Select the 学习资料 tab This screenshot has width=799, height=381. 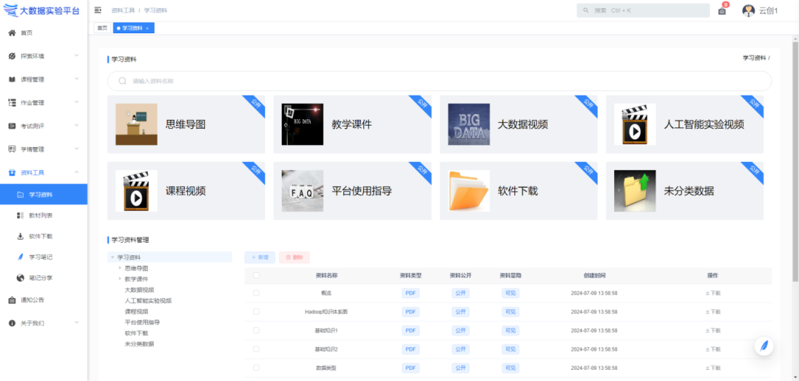click(x=132, y=28)
